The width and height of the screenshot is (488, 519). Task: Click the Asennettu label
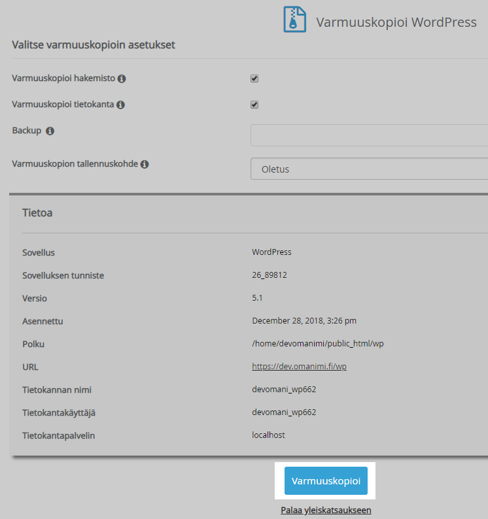43,321
